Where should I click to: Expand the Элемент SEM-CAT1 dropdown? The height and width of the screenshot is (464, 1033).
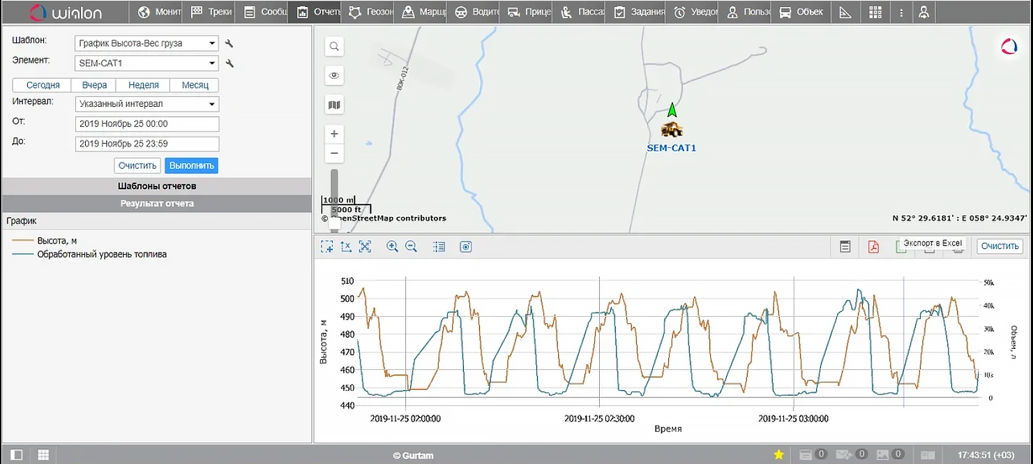coord(146,63)
